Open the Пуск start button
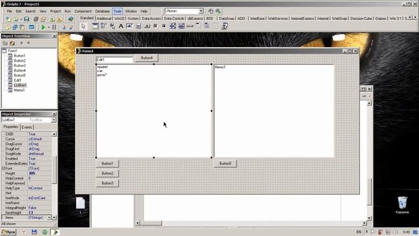The image size is (419, 236). click(9, 232)
